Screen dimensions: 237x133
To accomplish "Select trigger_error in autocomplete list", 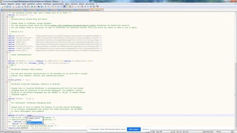I will tap(34, 118).
